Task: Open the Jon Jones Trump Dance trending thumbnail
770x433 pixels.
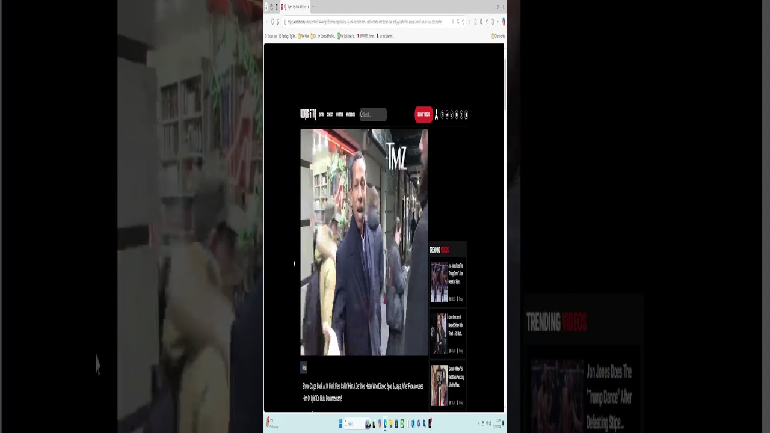Action: [439, 282]
